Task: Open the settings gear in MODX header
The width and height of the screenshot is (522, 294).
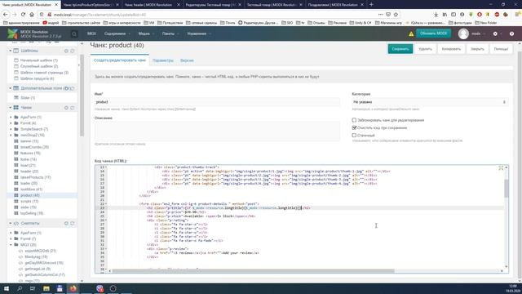Action: coord(495,34)
